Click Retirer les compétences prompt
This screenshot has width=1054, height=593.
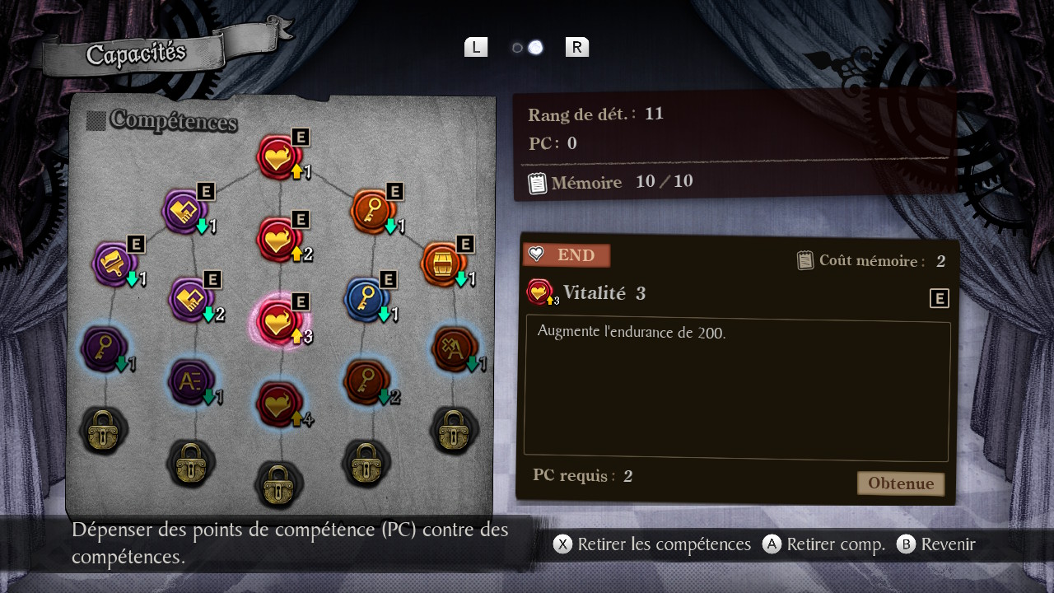point(652,544)
